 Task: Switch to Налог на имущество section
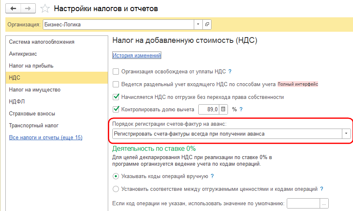tap(57, 90)
